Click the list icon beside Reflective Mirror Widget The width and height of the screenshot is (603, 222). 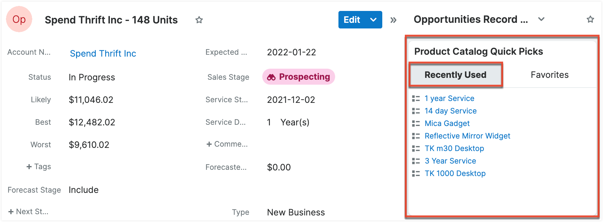point(416,136)
